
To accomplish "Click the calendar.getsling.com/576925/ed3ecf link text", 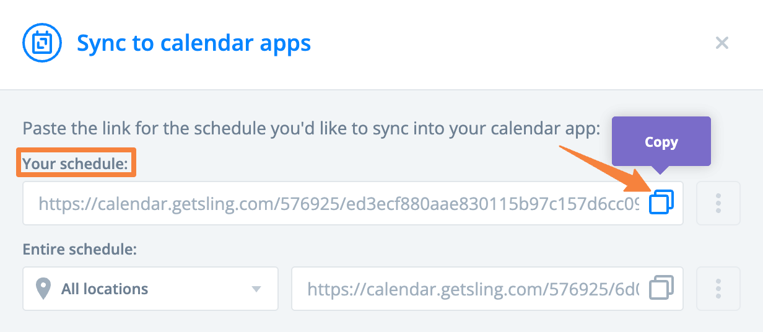I will [x=339, y=203].
